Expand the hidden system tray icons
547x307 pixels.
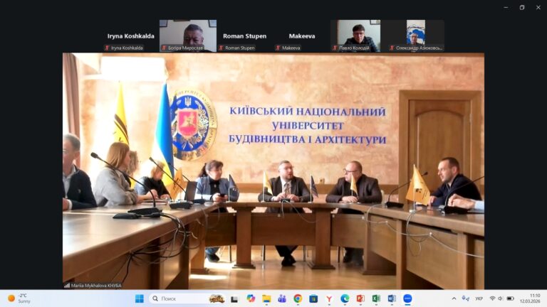(x=454, y=298)
